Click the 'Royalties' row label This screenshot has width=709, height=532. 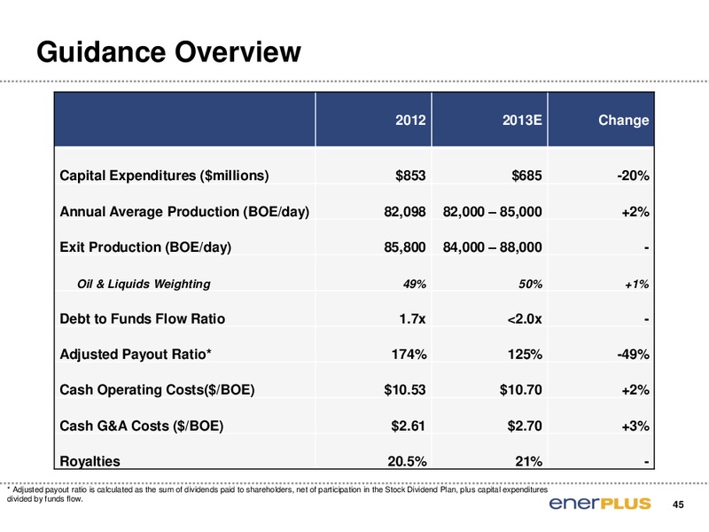90,461
